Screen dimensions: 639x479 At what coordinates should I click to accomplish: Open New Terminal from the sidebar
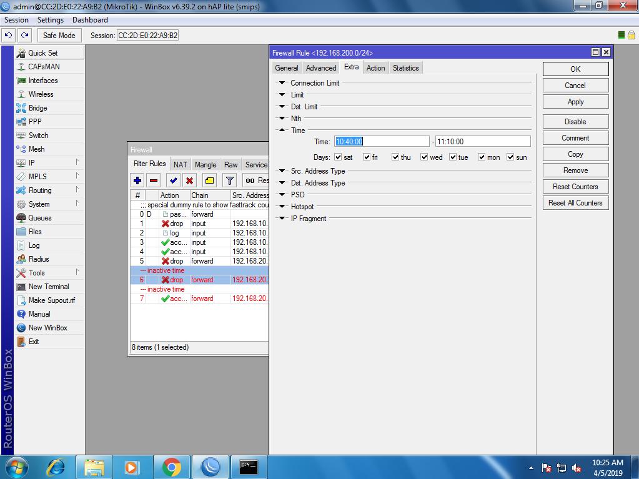point(49,287)
